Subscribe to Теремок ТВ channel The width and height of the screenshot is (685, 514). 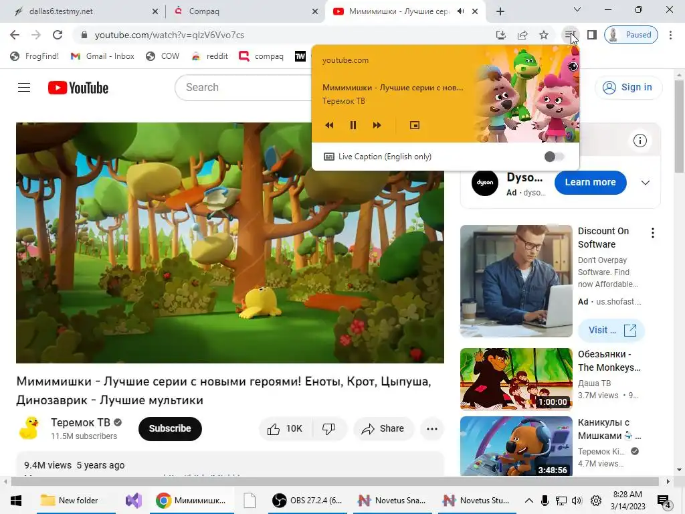170,429
